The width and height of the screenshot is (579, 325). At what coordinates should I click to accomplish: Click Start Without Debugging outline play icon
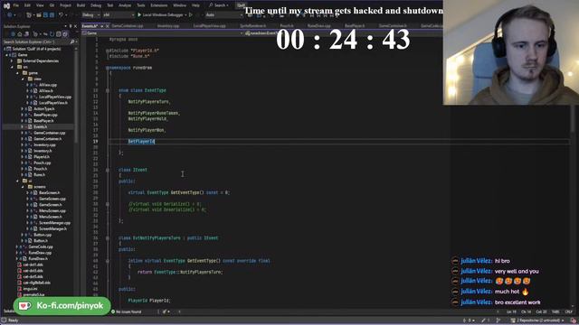[x=191, y=15]
